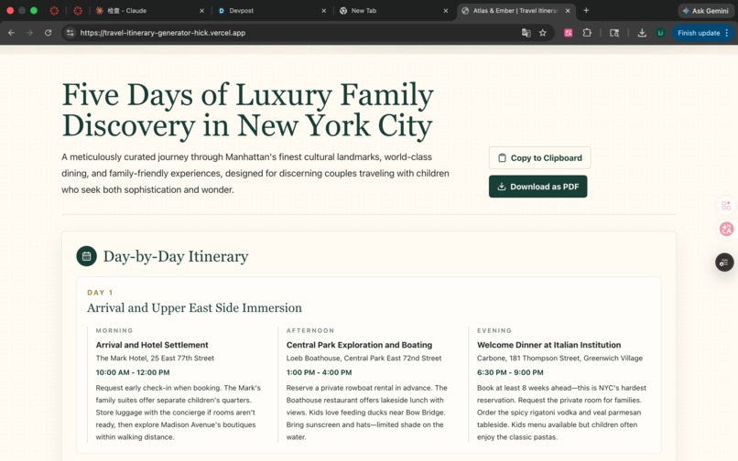This screenshot has width=738, height=461.
Task: Click "Welcome Dinner at Italian Institution" title
Action: [548, 345]
